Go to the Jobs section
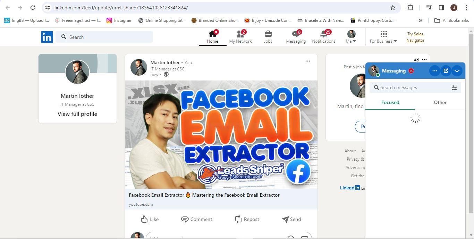This screenshot has height=239, width=474. coord(268,37)
